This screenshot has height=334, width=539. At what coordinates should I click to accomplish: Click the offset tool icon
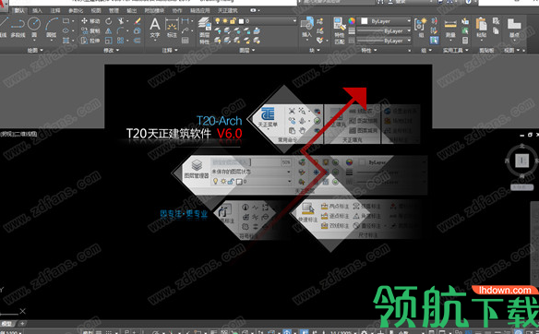point(138,41)
